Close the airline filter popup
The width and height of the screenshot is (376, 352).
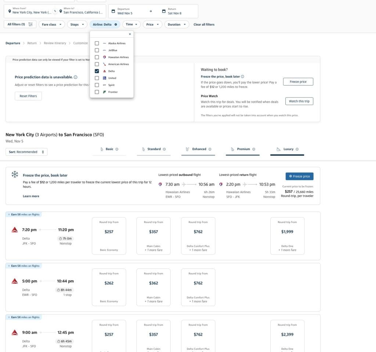[x=130, y=34]
